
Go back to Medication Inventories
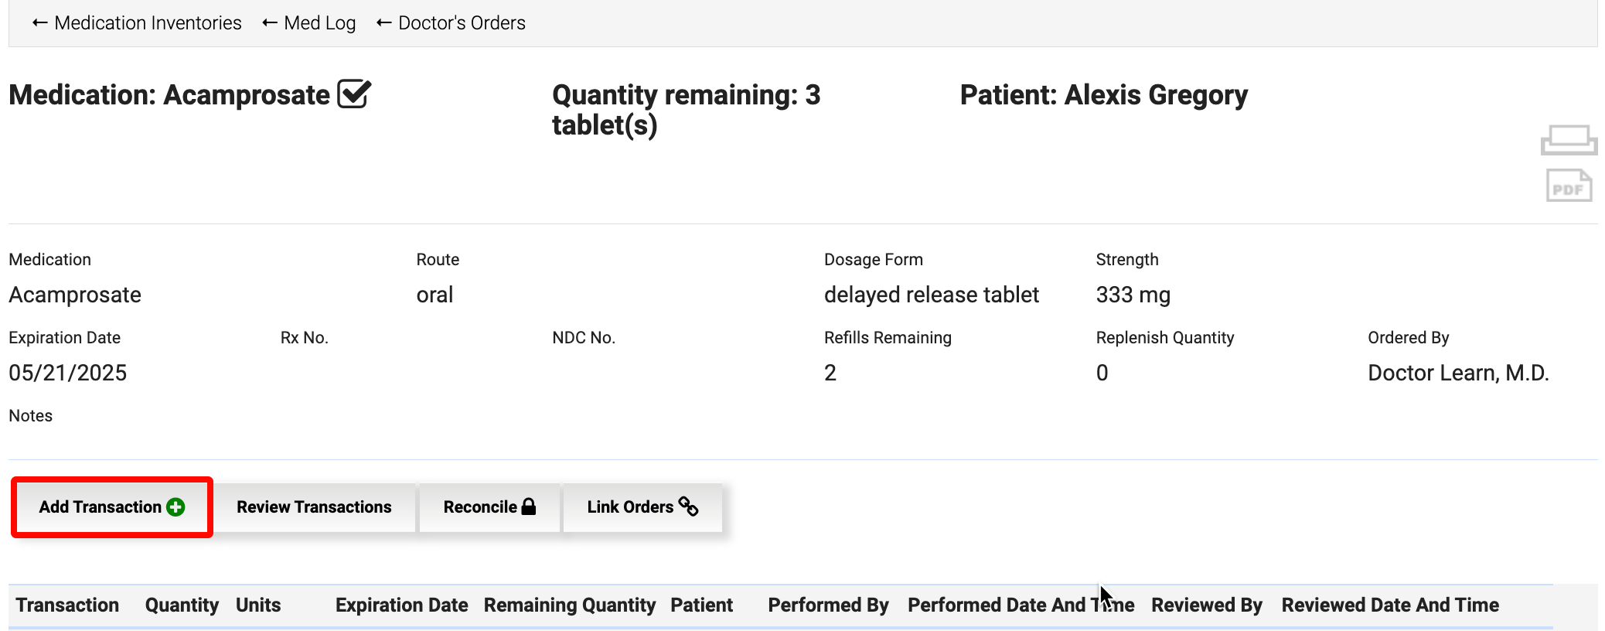[137, 23]
